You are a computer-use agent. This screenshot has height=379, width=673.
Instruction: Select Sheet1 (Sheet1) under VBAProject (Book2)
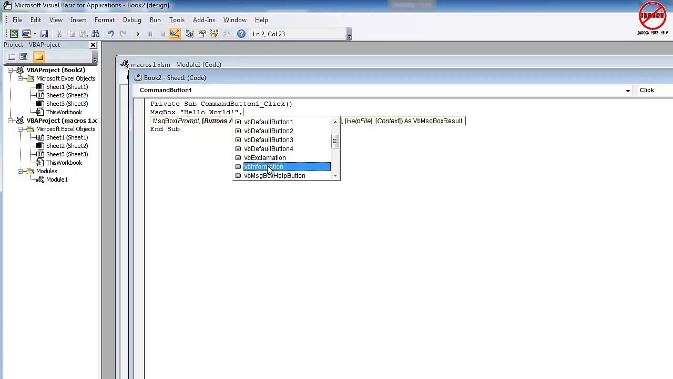67,87
